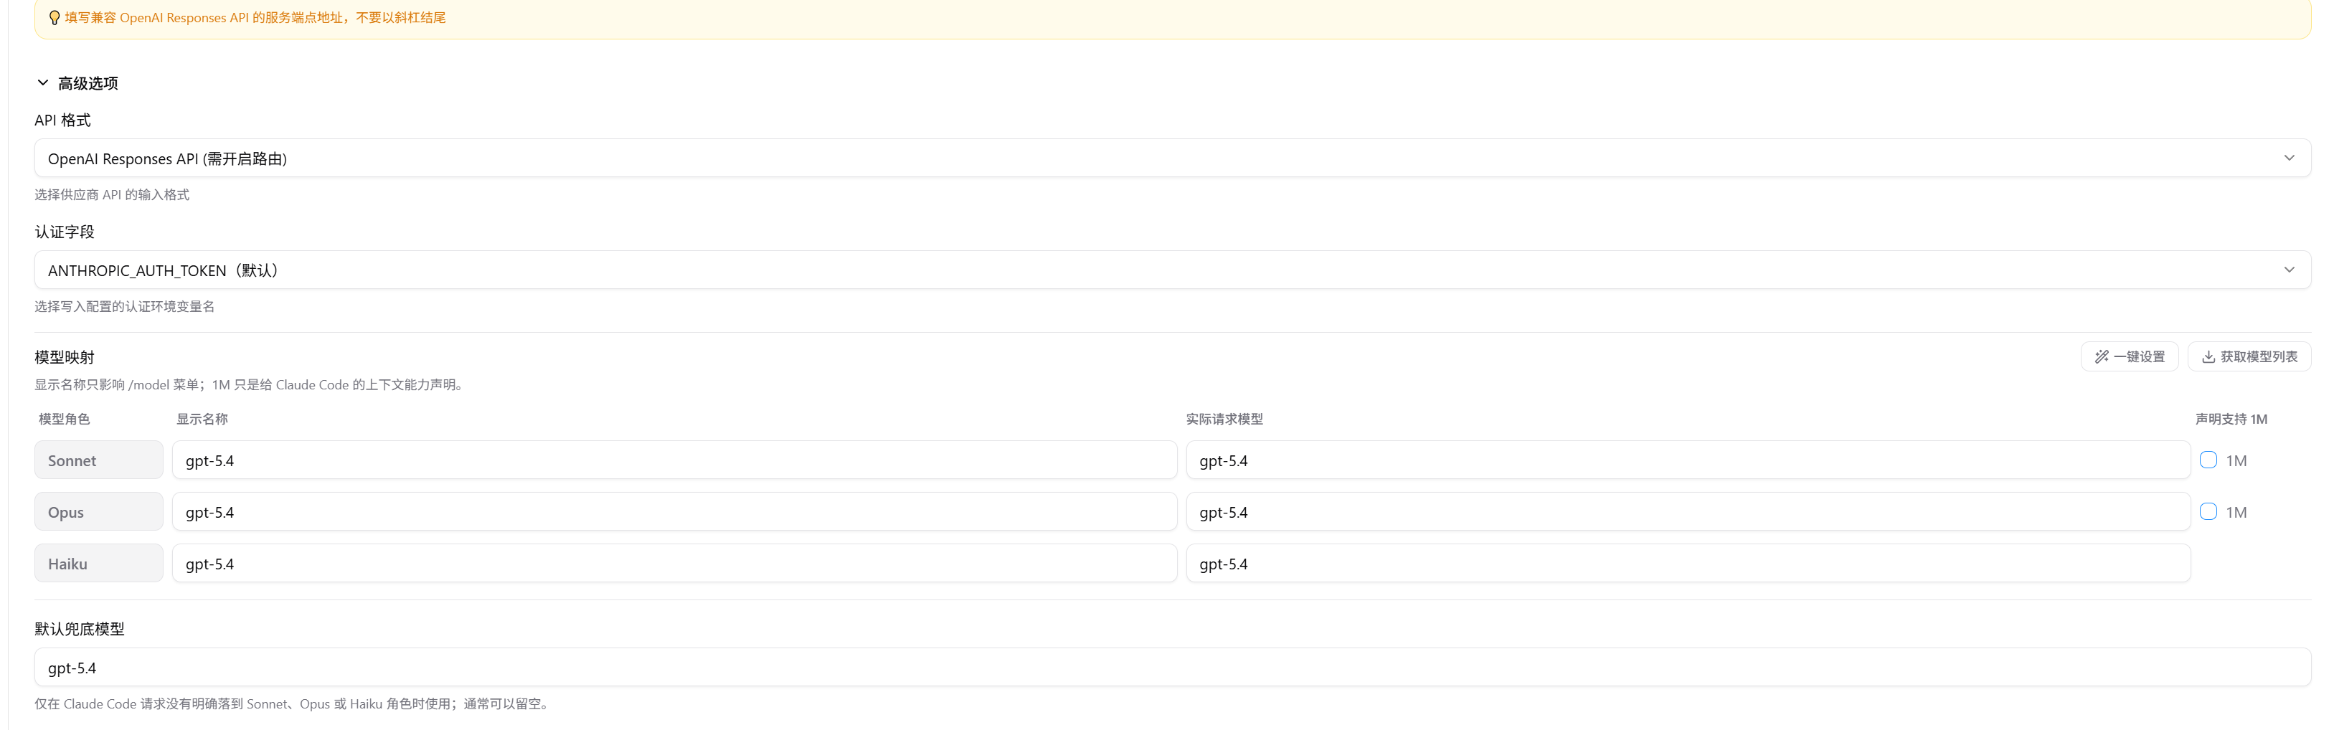Edit the Sonnet actual request model field

(x=1688, y=460)
